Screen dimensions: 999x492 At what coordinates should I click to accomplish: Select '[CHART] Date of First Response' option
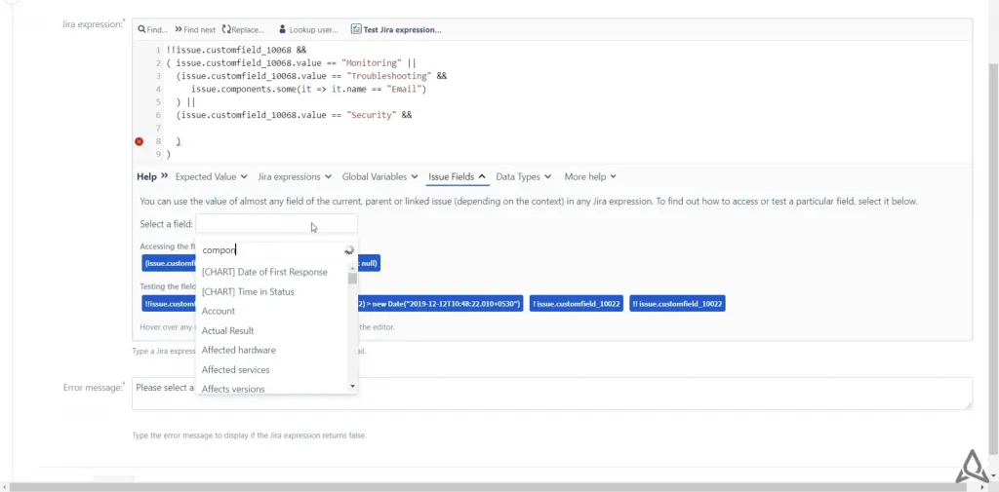[x=264, y=273]
